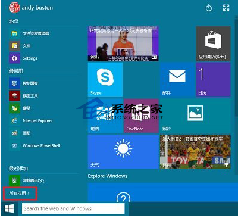238x218 pixels.
Task: Click the andy buston user name
Action: click(x=37, y=8)
